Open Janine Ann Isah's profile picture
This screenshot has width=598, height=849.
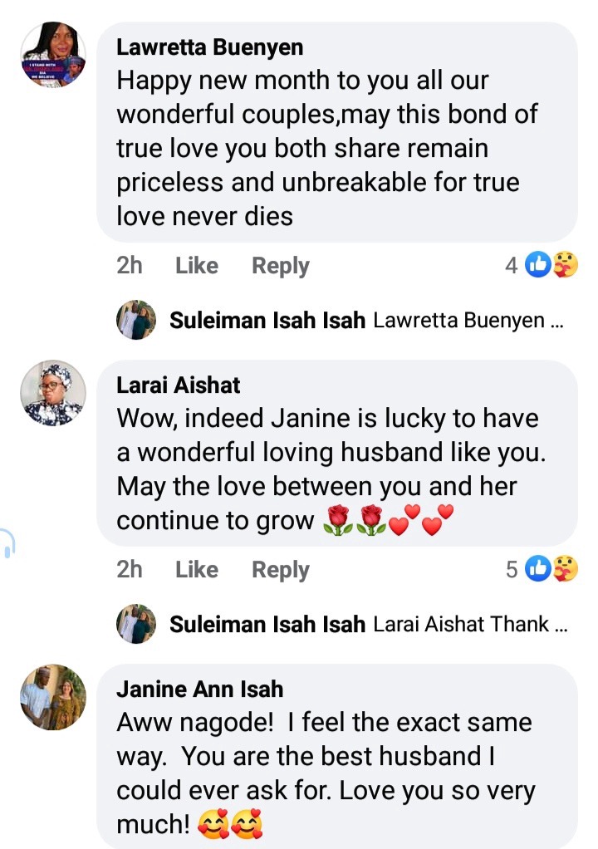pos(53,697)
